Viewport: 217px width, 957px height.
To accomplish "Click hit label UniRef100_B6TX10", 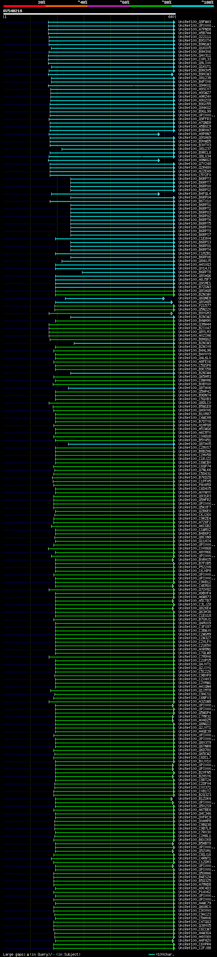I will click(x=194, y=201).
